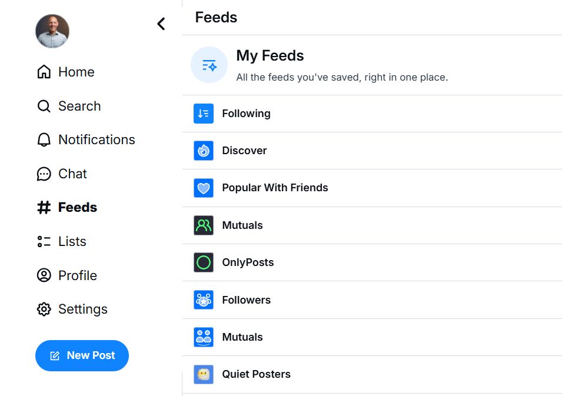562x396 pixels.
Task: Open the Discover feed flame icon
Action: pyautogui.click(x=204, y=151)
